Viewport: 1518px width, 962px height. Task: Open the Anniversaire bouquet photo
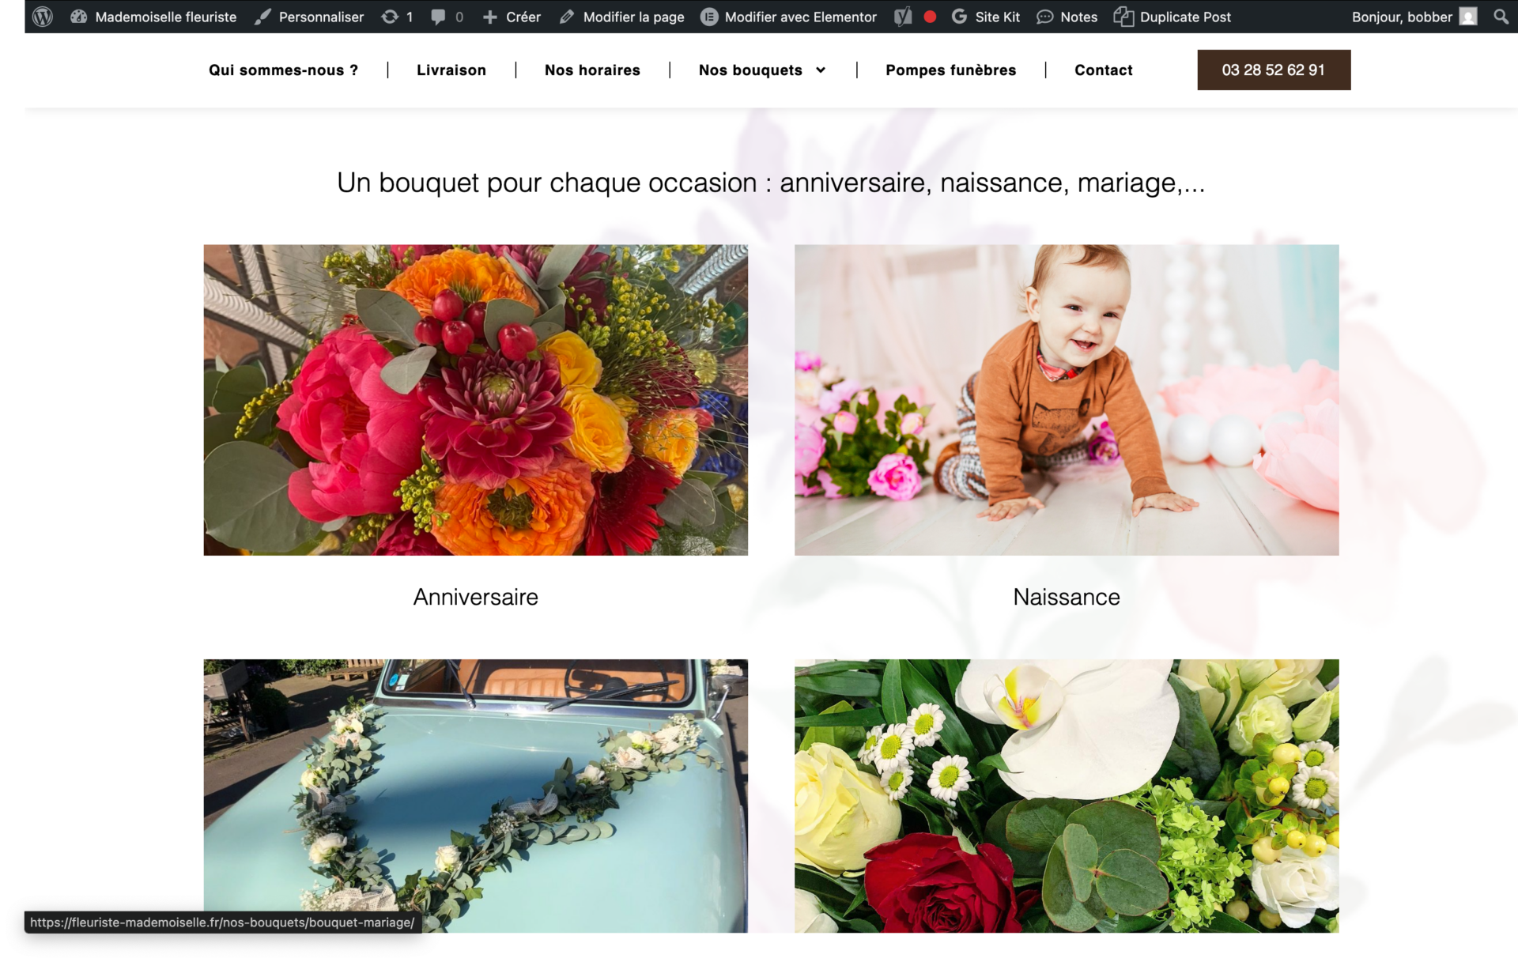point(475,400)
